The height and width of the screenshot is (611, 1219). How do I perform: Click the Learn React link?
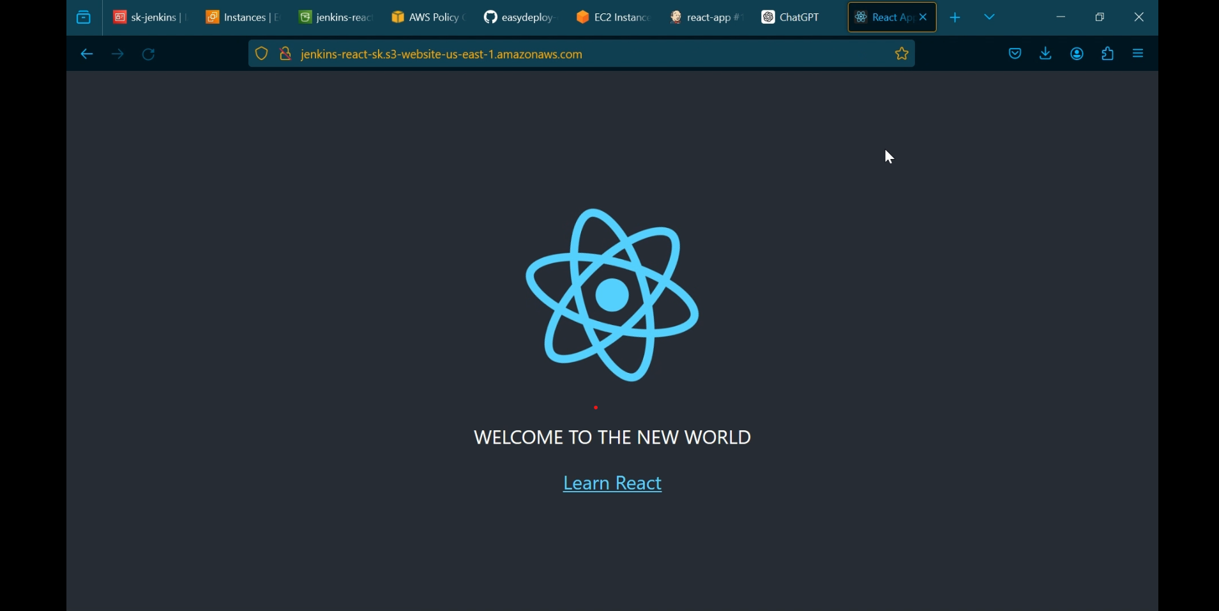[612, 484]
